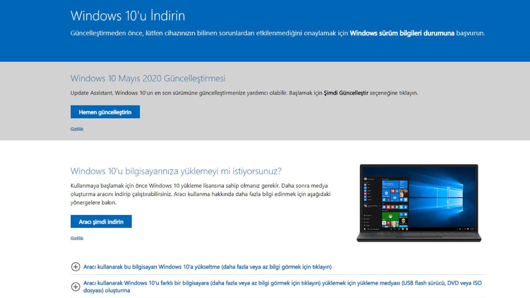Click the plus circle beside 'bu bilgisayarı Windows 10'a yükseltme'
The width and height of the screenshot is (530, 298).
coord(76,267)
